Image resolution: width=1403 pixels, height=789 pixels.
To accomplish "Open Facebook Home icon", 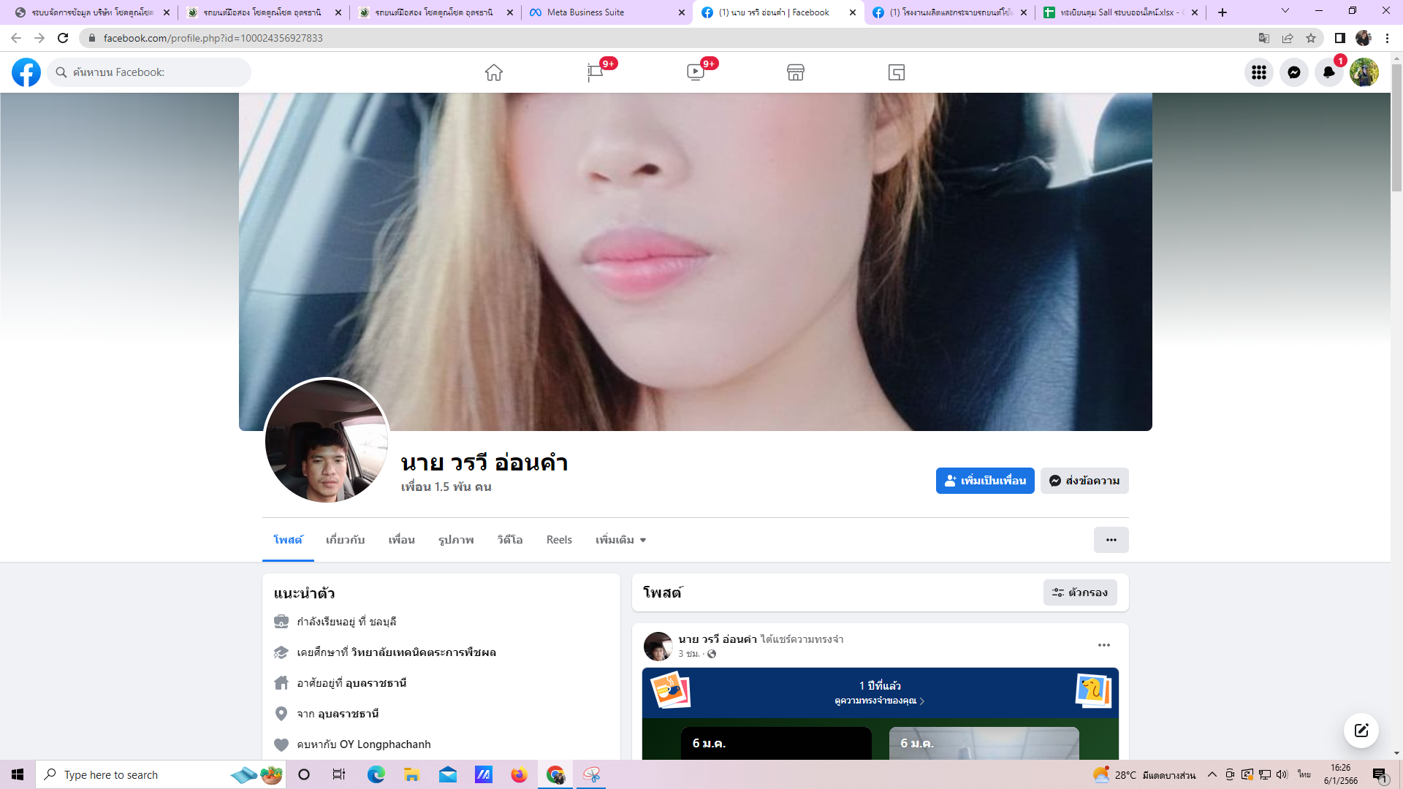I will [x=494, y=72].
